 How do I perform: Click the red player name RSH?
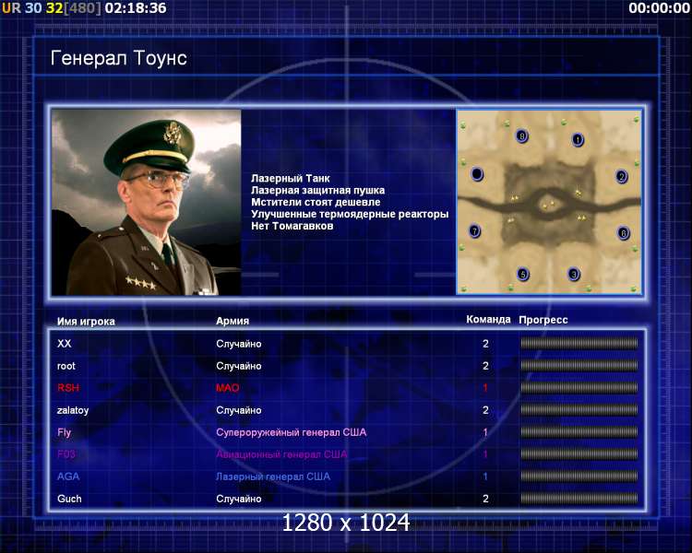pyautogui.click(x=68, y=388)
